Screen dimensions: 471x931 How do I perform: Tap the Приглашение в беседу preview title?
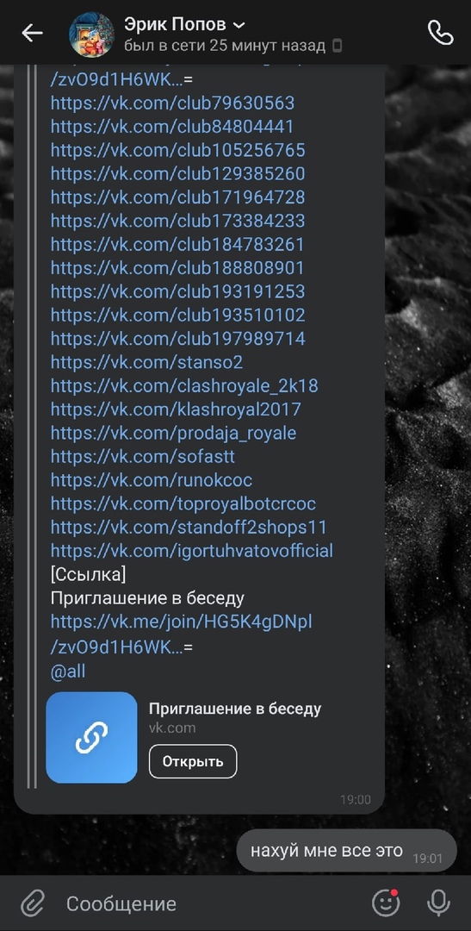[x=235, y=709]
